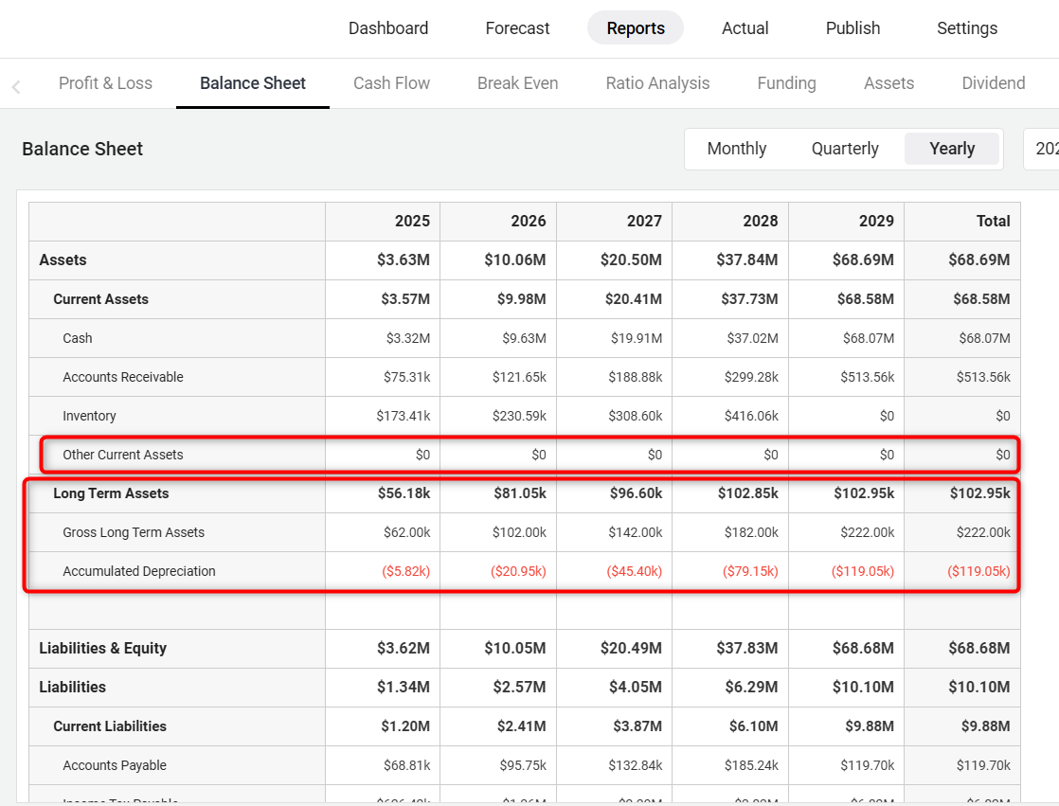Open the Funding report tab

[x=786, y=83]
